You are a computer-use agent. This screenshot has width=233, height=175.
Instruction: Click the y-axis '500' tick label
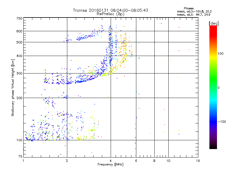pos(19,42)
